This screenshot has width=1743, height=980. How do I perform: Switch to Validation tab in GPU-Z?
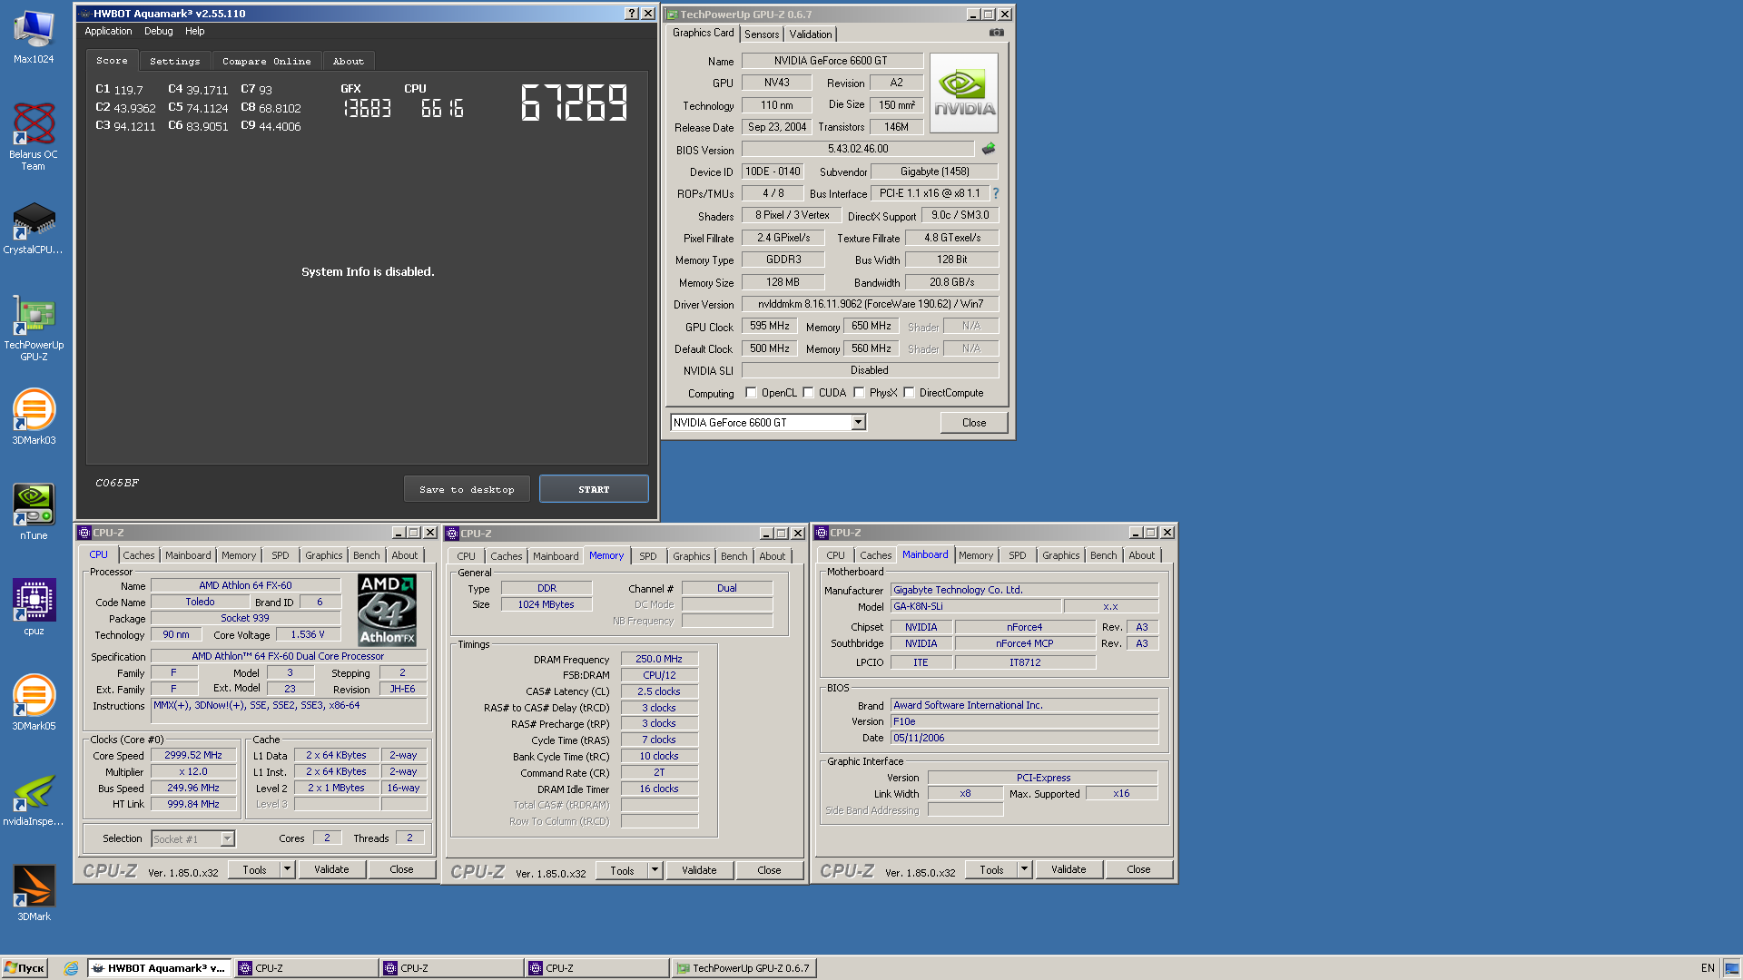[811, 34]
